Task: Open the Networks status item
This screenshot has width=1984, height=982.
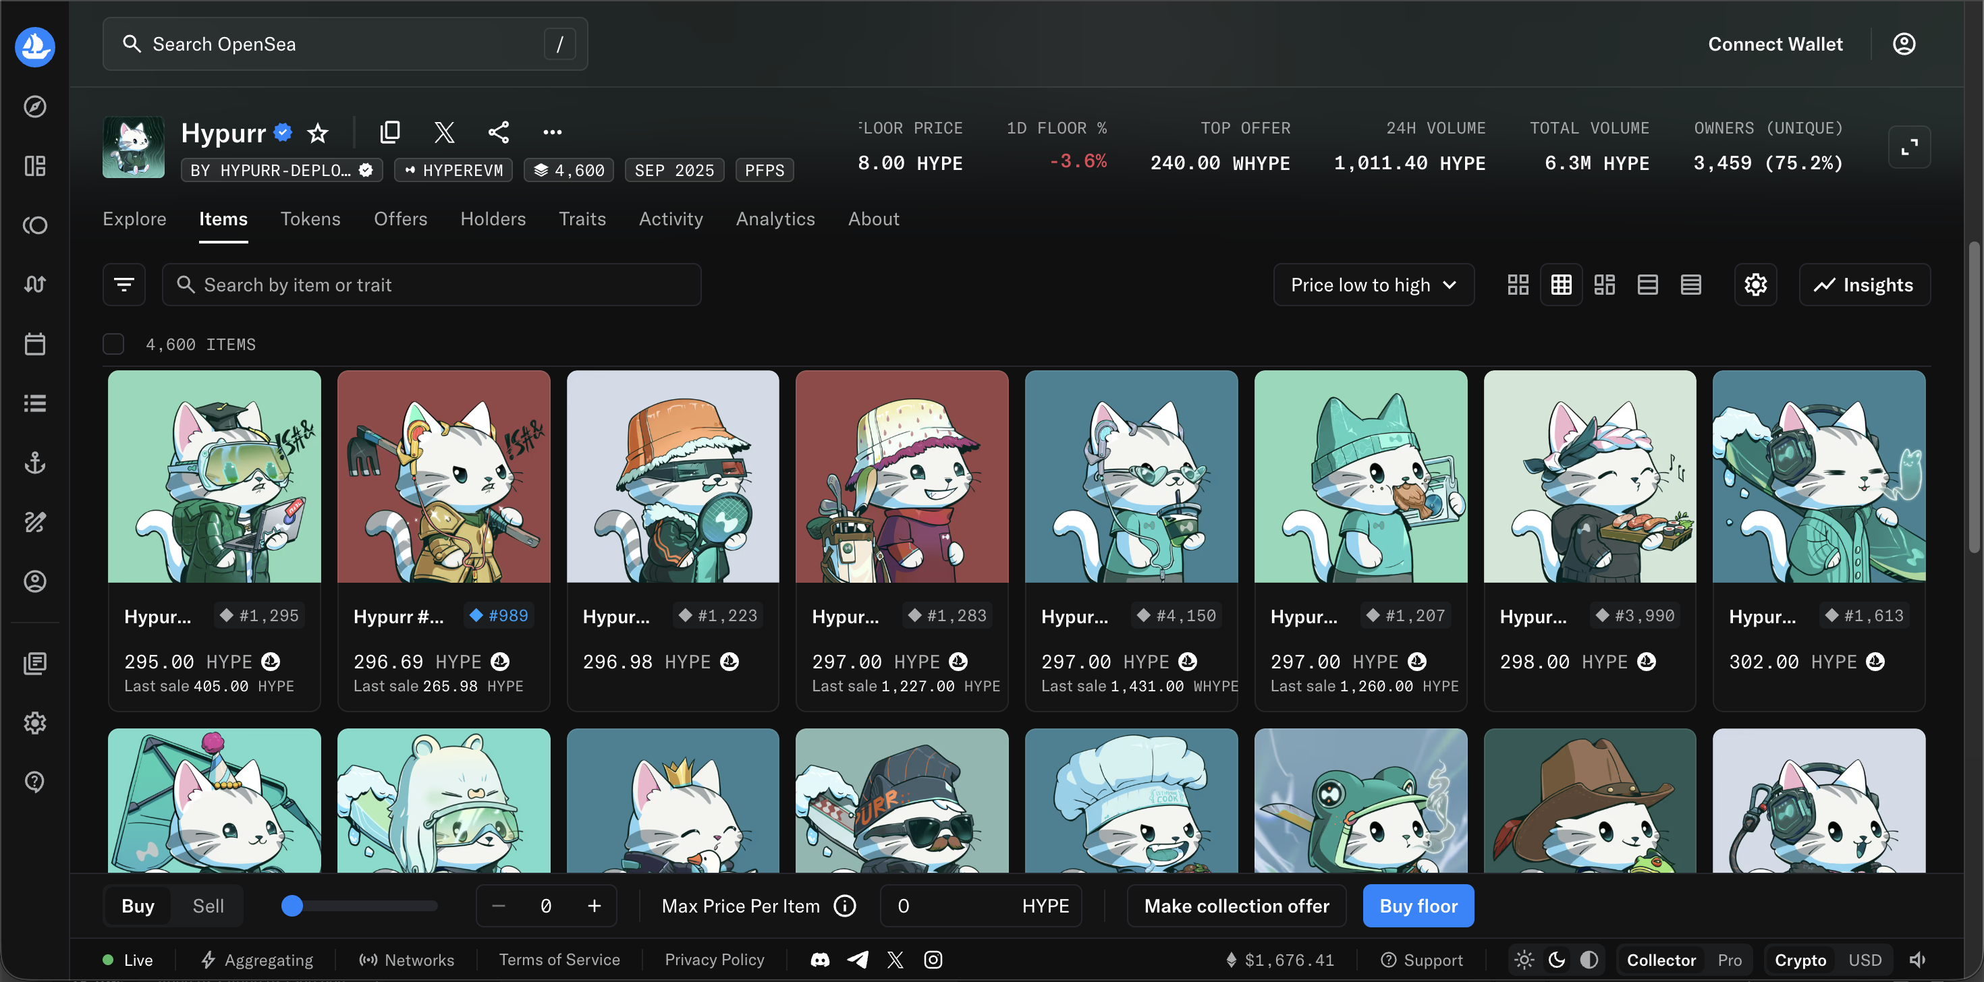Action: pyautogui.click(x=407, y=960)
